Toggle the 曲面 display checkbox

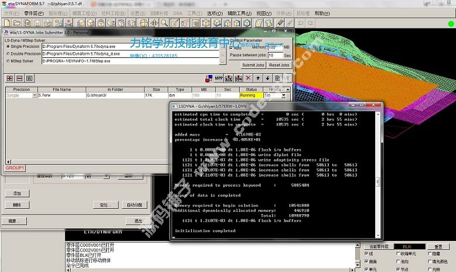tap(366, 261)
